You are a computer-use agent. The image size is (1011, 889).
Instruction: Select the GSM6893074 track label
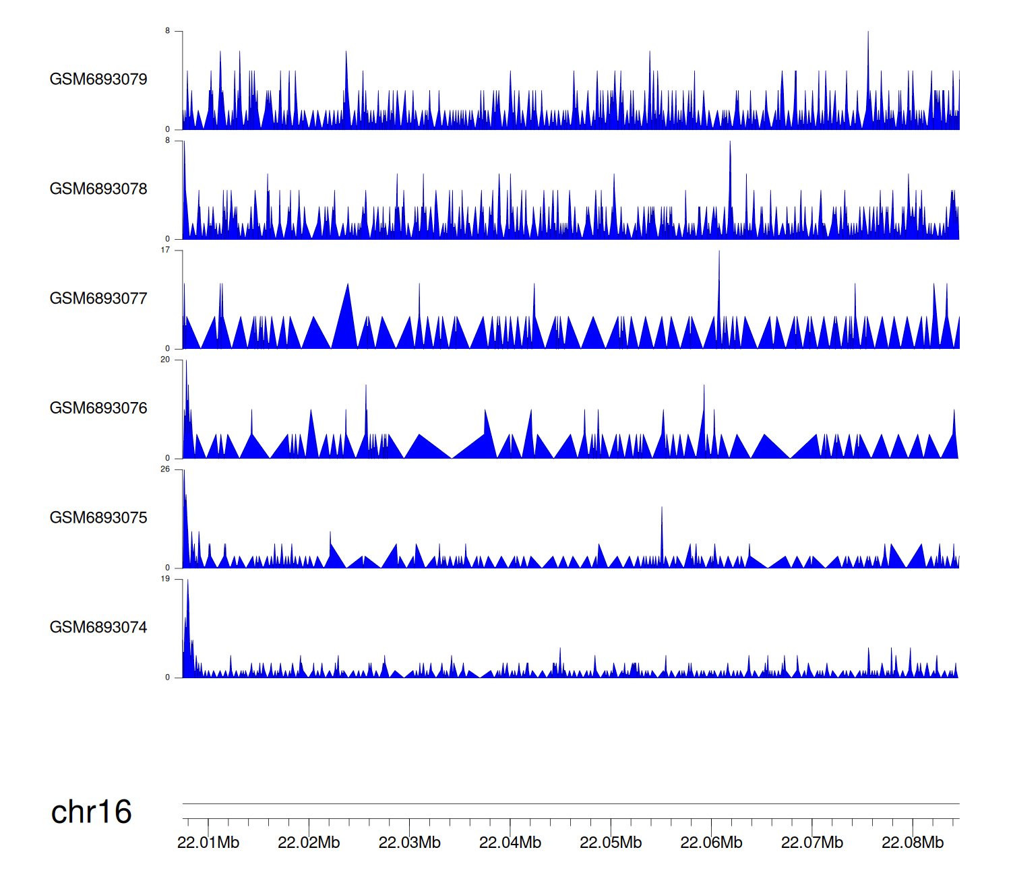pos(98,628)
